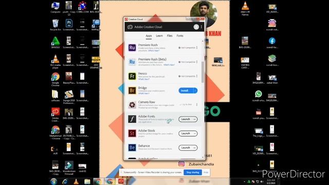Screen dimensions: 329x185
Task: Open Fresco more options menu
Action: pos(197,76)
